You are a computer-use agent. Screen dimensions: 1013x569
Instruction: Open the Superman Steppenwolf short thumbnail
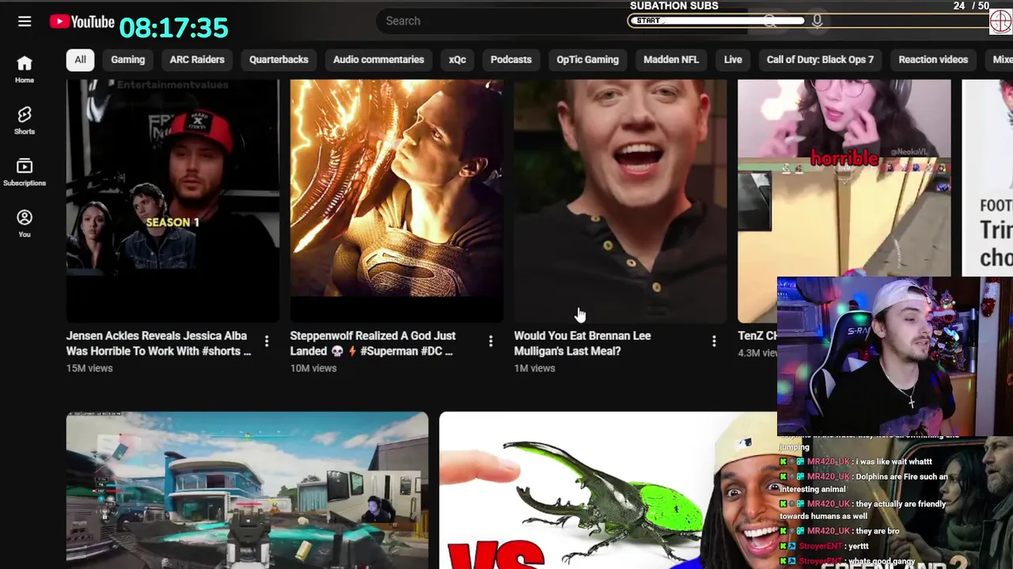click(x=396, y=201)
